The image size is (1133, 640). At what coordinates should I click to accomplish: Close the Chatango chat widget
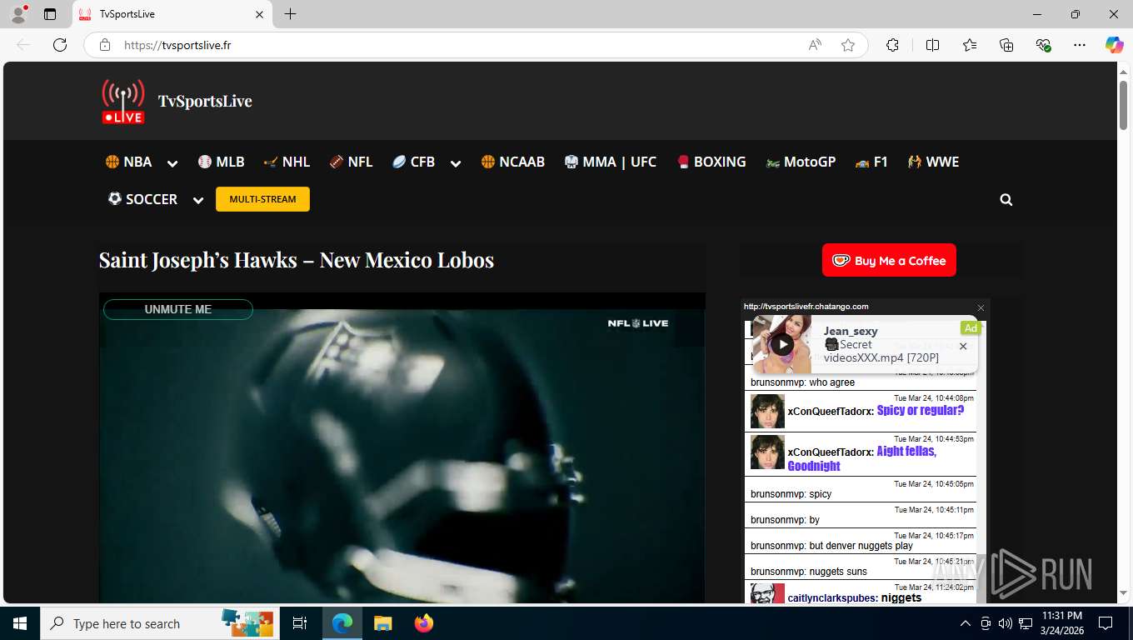981,307
